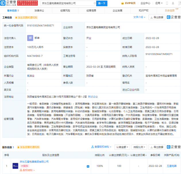Open the 查看股权结构 link

(101, 147)
